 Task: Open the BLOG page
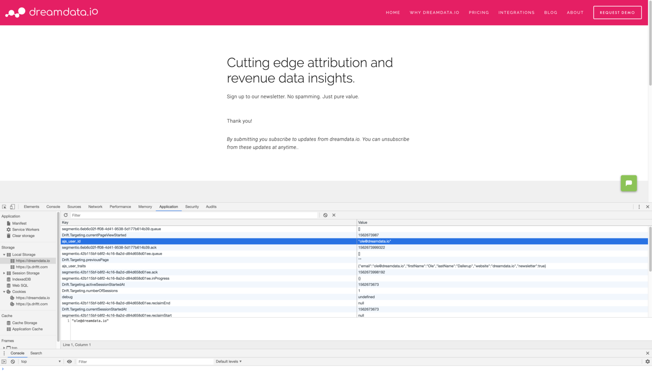551,13
